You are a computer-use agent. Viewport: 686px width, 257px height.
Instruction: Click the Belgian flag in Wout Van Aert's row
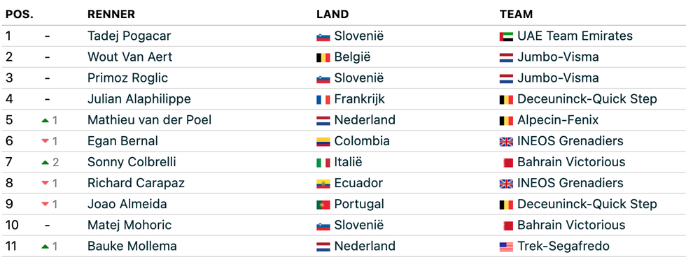(x=323, y=57)
